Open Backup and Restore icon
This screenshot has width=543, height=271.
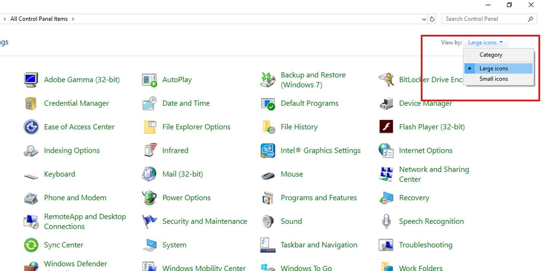point(268,80)
